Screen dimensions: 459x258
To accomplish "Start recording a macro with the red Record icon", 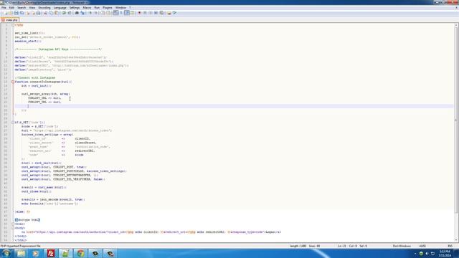I will [x=139, y=13].
